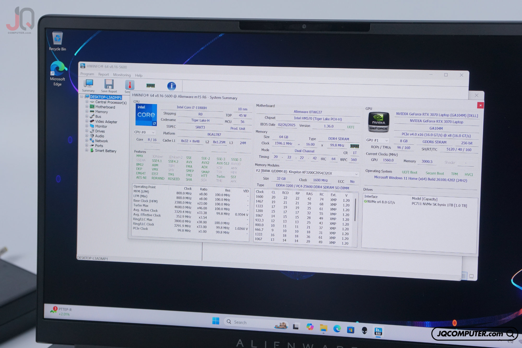Viewport: 522px width, 348px height.
Task: Open Edge from the taskbar
Action: 337,329
